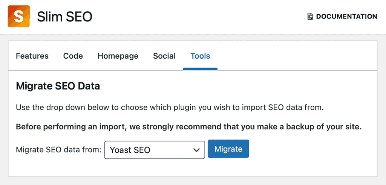Click the word DOCUMENTATION in header
The image size is (386, 185).
coord(346,17)
